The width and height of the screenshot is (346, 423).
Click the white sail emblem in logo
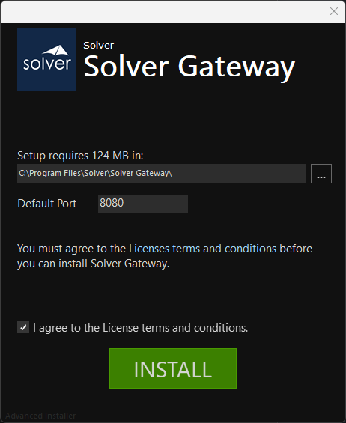pos(56,50)
